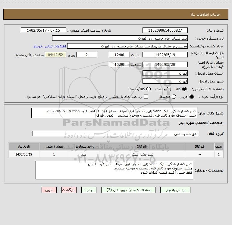This screenshot has width=232, height=225.
Task: Click the تاریخ نیاز column header
Action: tap(24, 146)
